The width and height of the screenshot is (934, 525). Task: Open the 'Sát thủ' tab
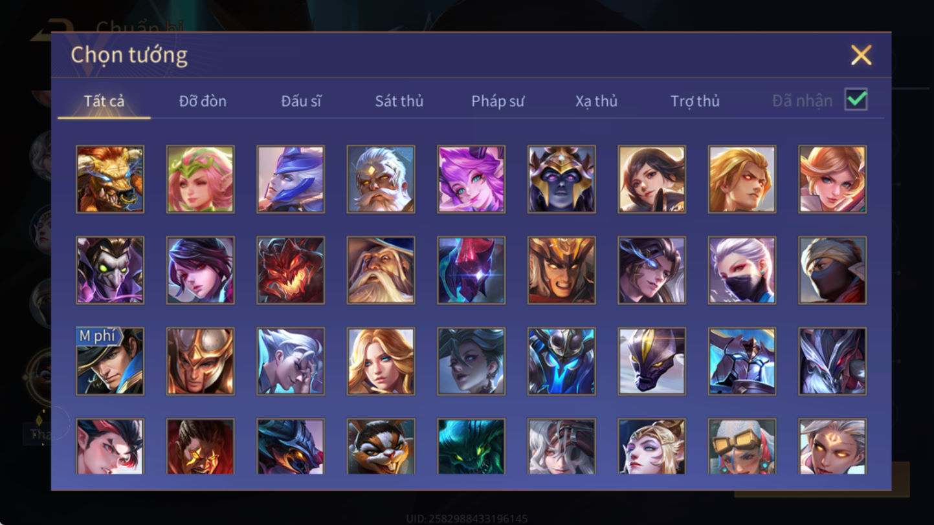click(x=399, y=101)
